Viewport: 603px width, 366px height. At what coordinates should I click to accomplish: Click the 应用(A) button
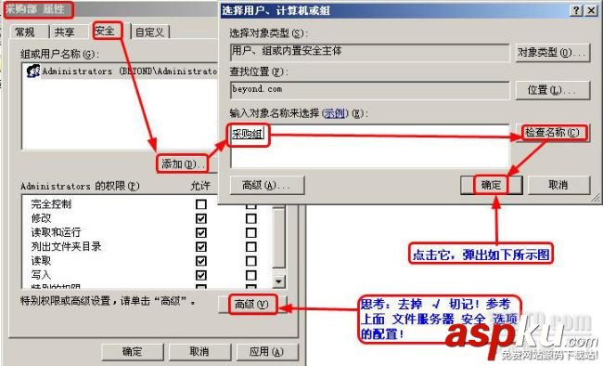[x=267, y=351]
